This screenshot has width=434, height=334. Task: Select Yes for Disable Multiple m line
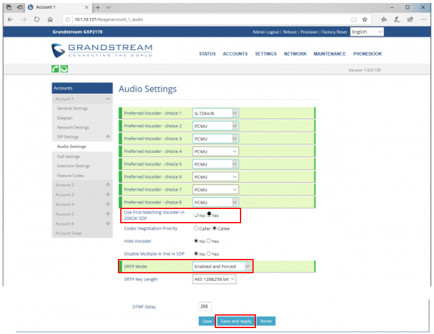click(209, 254)
